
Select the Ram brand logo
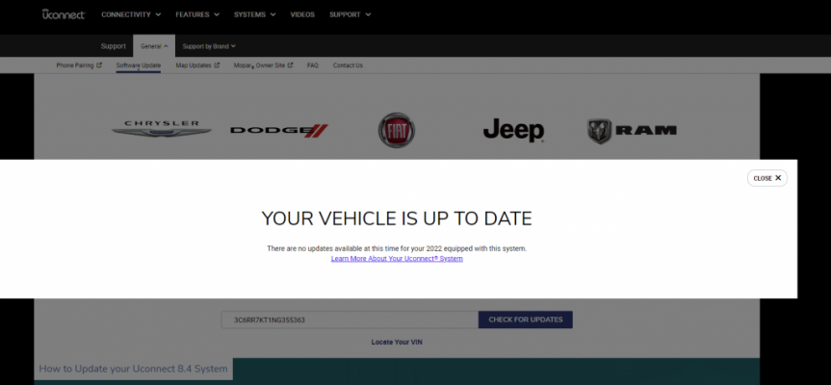(632, 131)
